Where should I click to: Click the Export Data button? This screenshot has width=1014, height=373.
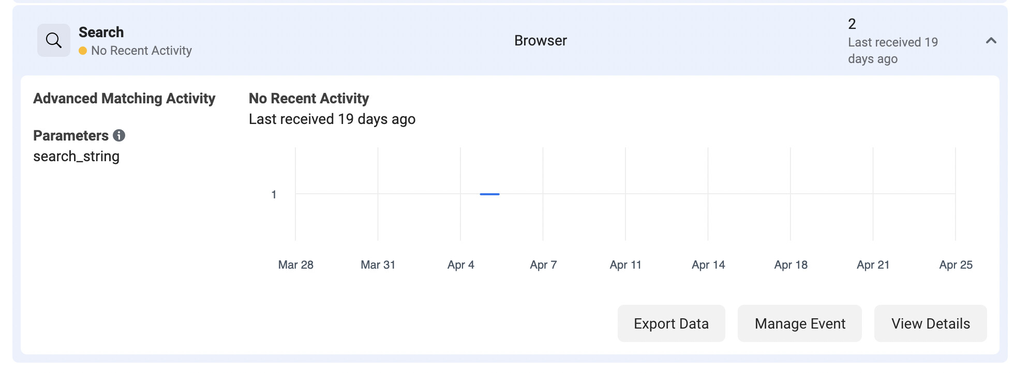(671, 323)
